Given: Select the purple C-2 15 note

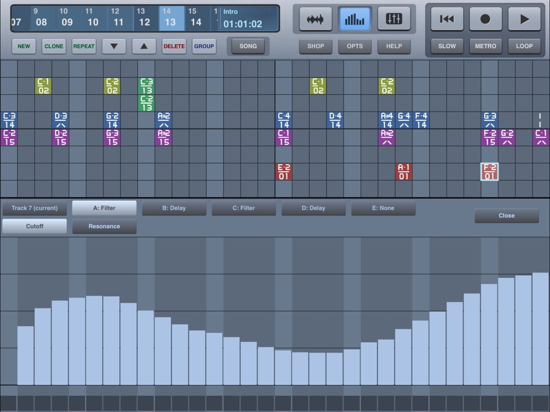Looking at the screenshot, I should [9, 138].
